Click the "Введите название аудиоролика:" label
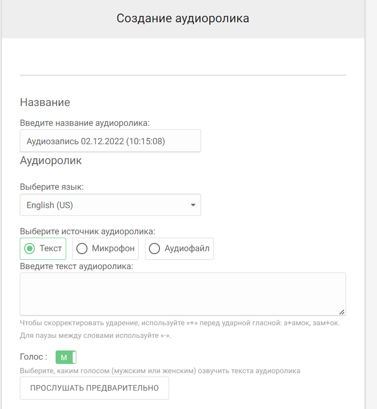 pos(85,123)
